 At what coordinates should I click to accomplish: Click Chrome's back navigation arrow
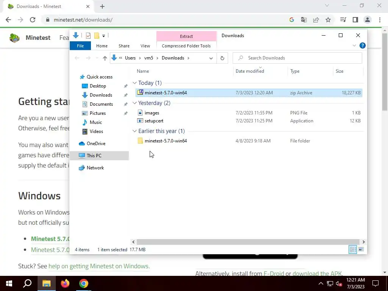(x=8, y=20)
